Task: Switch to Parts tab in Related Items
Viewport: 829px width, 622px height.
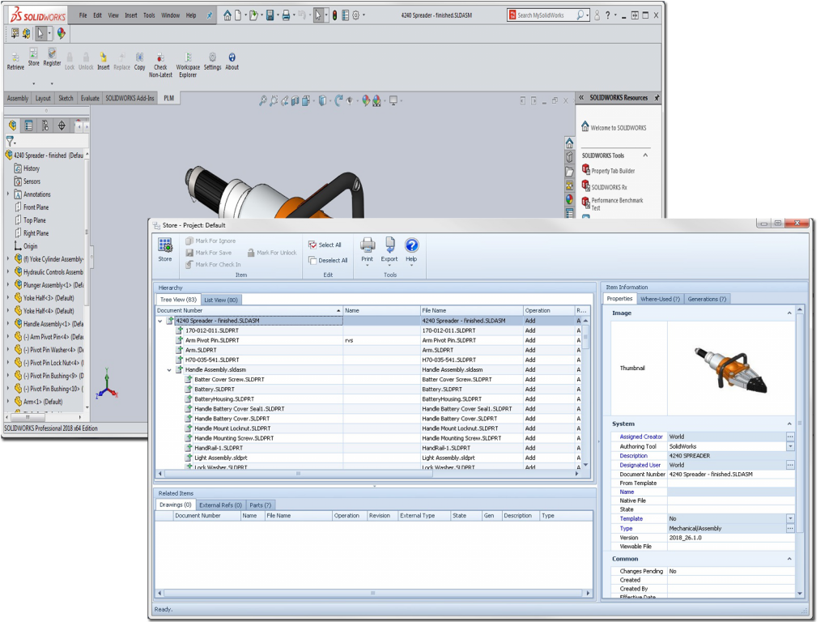Action: click(260, 505)
